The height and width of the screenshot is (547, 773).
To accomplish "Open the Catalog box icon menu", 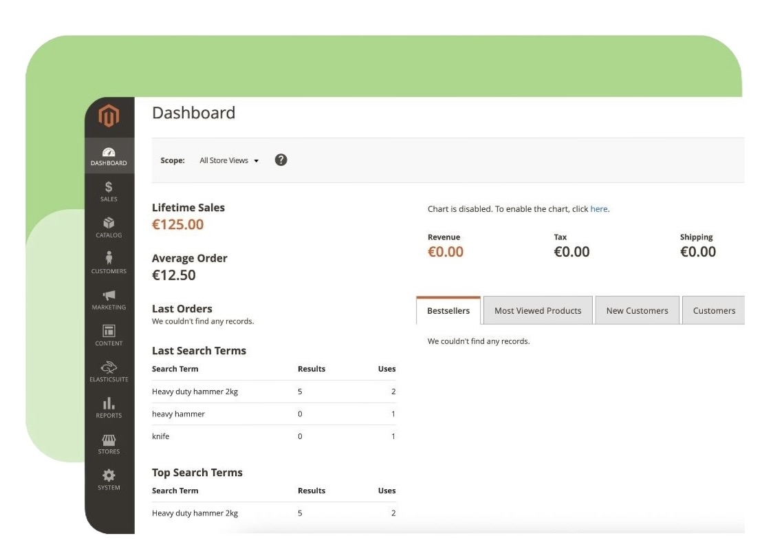I will [109, 224].
